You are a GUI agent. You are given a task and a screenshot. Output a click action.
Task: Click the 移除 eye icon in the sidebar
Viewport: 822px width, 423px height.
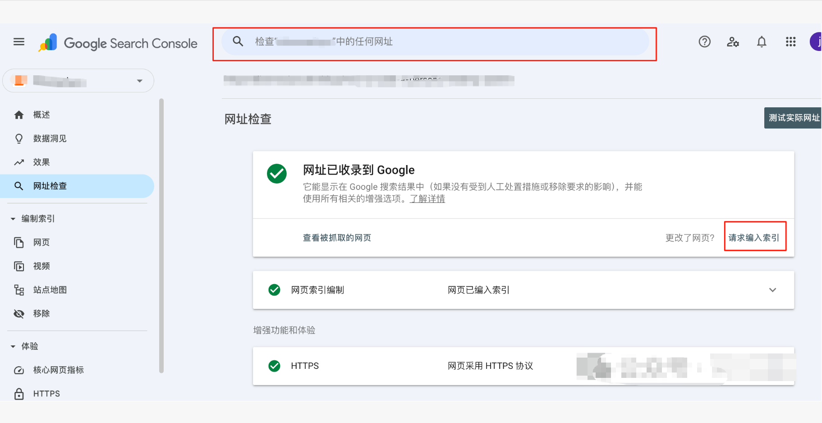pos(19,313)
